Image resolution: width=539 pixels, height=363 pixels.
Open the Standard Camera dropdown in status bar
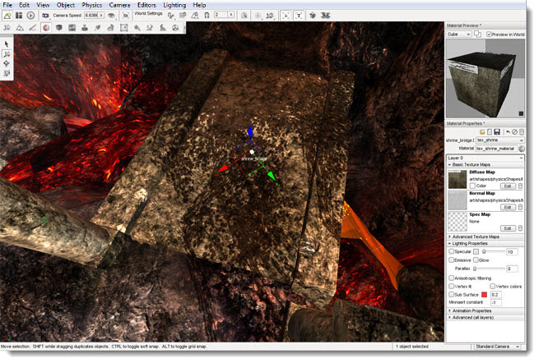point(497,347)
